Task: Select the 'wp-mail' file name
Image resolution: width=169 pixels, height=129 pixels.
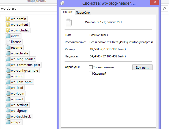Action: pyautogui.click(x=17, y=99)
